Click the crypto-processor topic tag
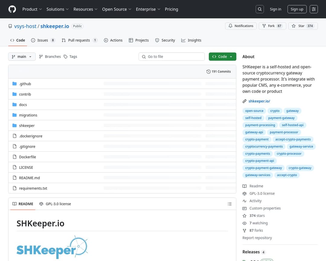The height and width of the screenshot is (261, 326). [x=289, y=153]
